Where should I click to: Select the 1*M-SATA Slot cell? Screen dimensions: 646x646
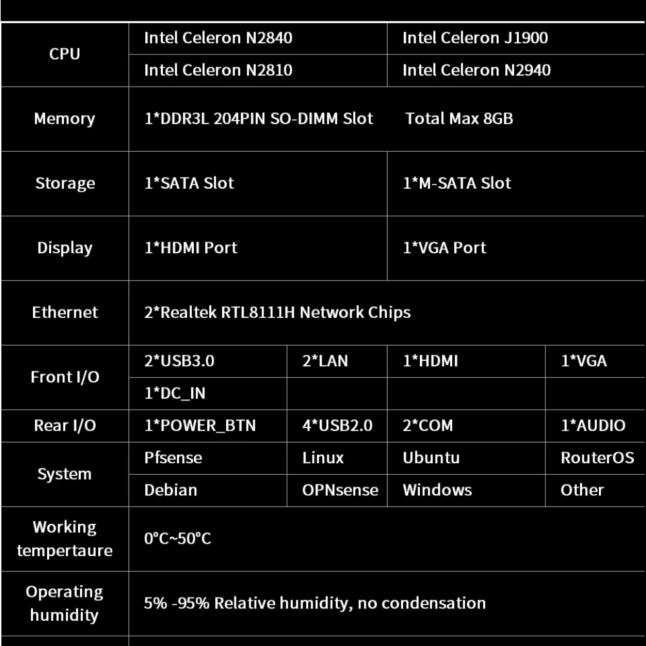coord(456,183)
